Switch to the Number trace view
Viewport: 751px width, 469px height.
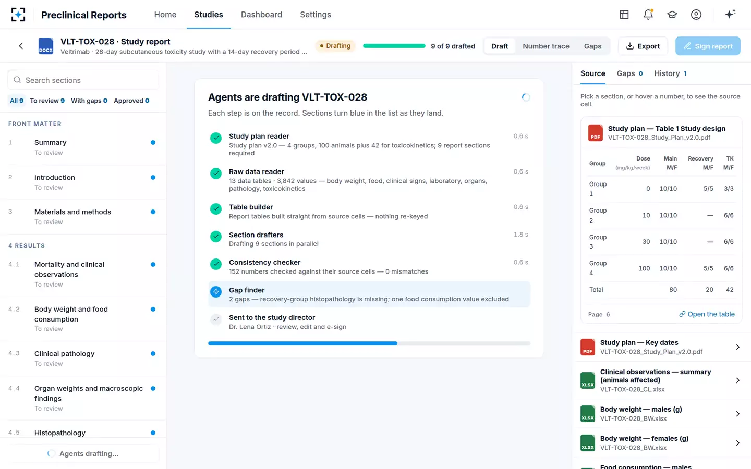tap(546, 46)
